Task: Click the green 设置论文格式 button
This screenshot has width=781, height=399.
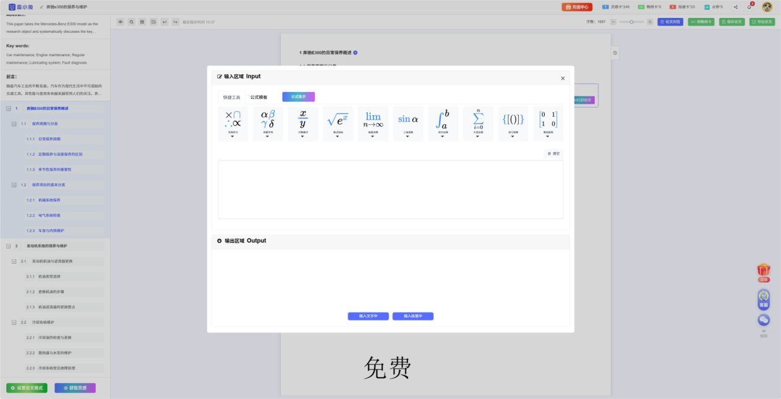Action: coord(27,388)
